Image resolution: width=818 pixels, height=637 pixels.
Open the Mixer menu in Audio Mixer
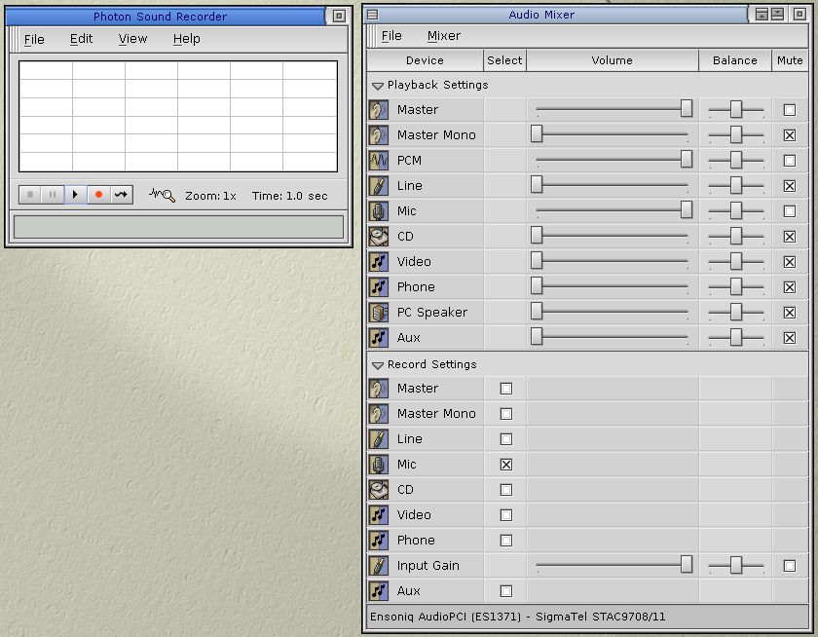click(443, 36)
